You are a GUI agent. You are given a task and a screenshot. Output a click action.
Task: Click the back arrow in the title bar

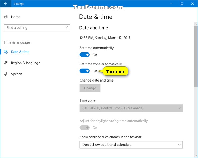click(6, 4)
